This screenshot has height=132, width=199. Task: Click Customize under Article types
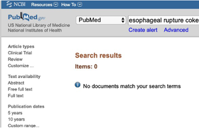[21, 66]
